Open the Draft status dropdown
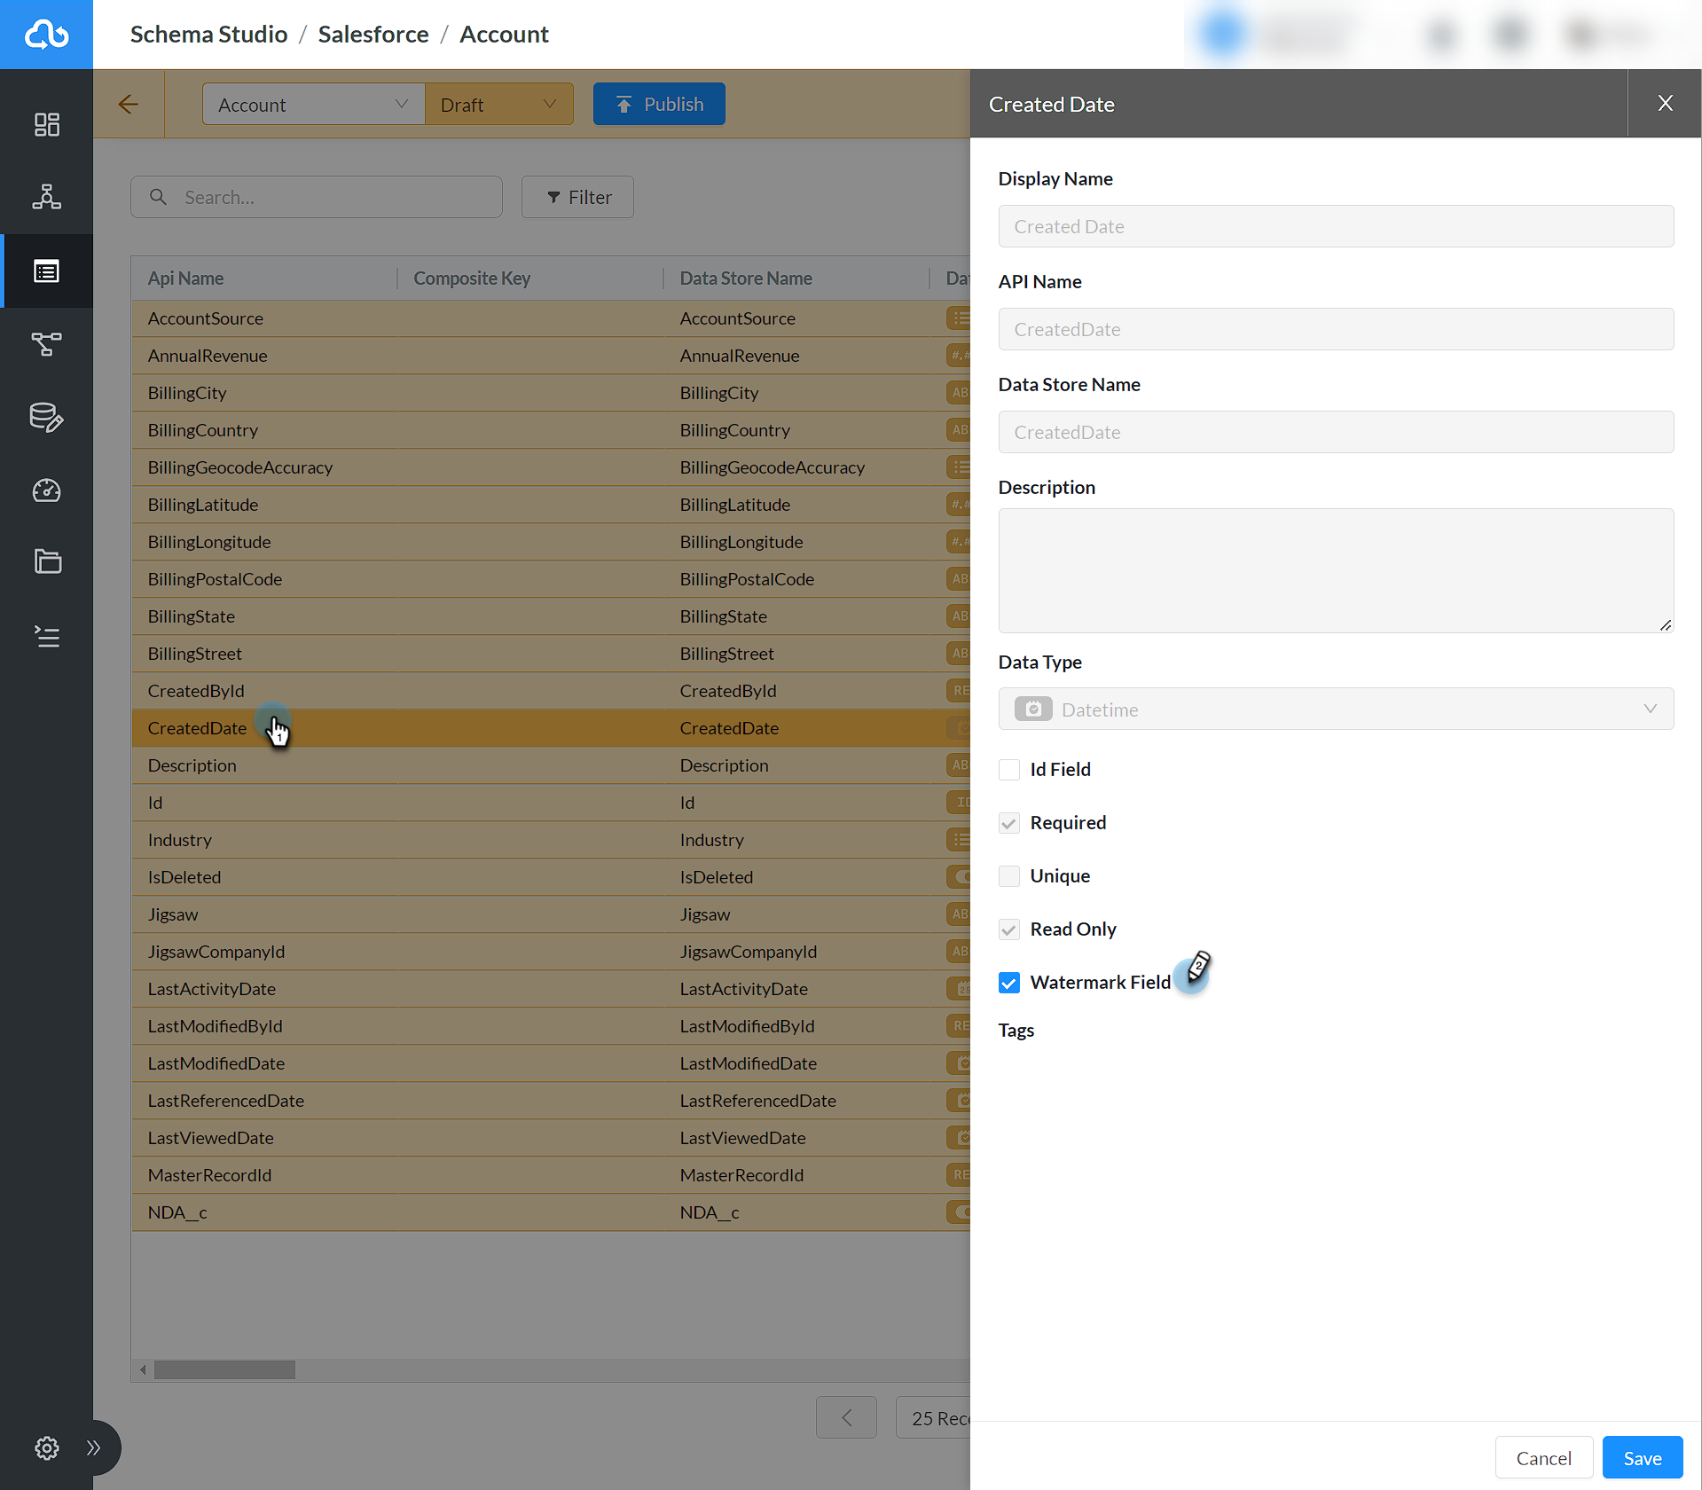1702x1490 pixels. coord(499,105)
